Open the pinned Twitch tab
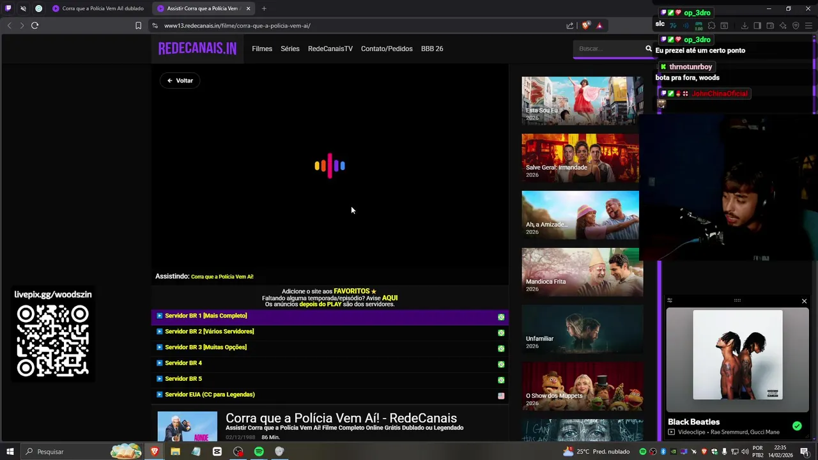This screenshot has height=460, width=818. pos(8,8)
